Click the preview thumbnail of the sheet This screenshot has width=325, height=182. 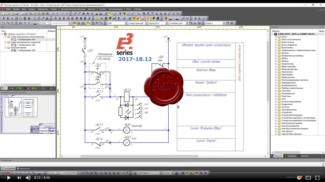pyautogui.click(x=28, y=114)
